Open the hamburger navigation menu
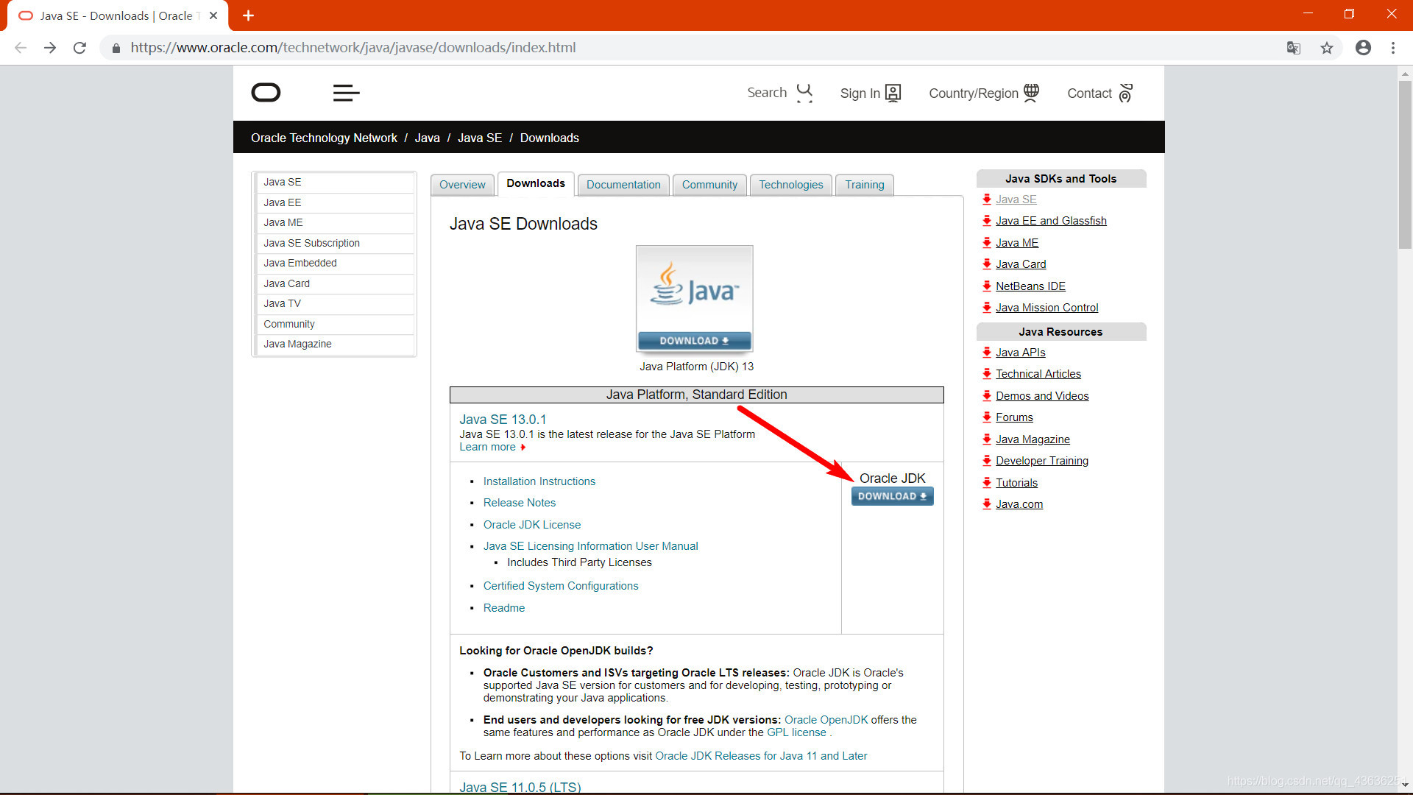The width and height of the screenshot is (1413, 795). coord(346,93)
